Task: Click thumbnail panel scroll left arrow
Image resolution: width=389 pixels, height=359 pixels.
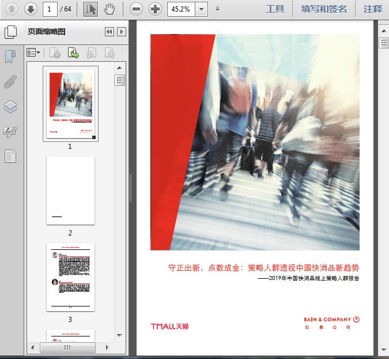Action: tap(32, 347)
